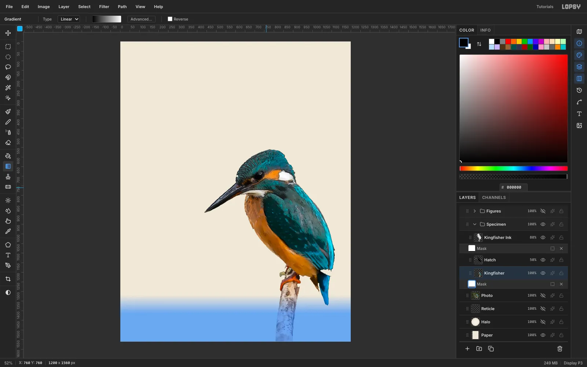Hide the Kingfisher Ink layer
Image resolution: width=587 pixels, height=367 pixels.
(543, 237)
